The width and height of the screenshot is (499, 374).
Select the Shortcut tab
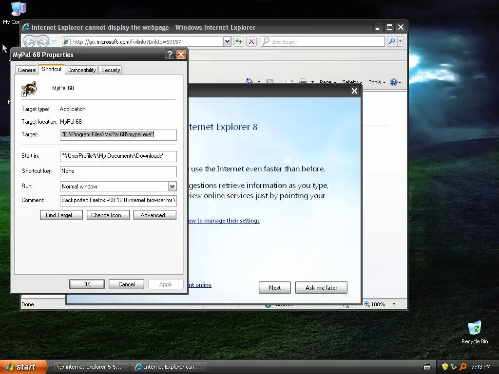(x=52, y=69)
